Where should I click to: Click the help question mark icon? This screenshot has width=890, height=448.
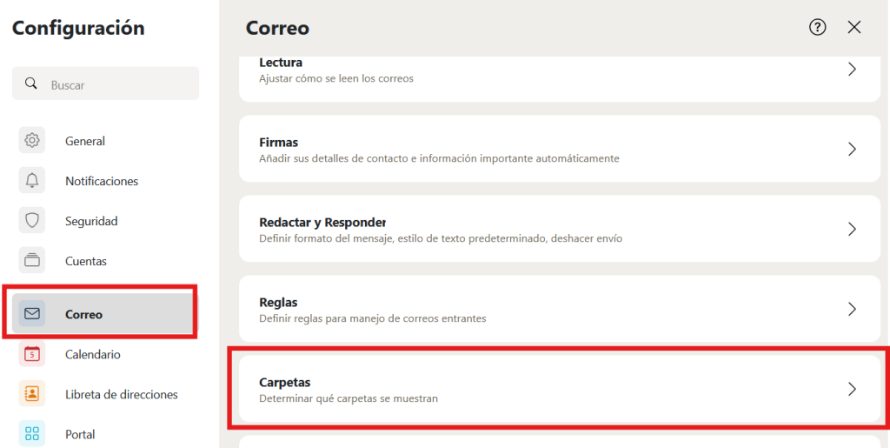point(817,27)
